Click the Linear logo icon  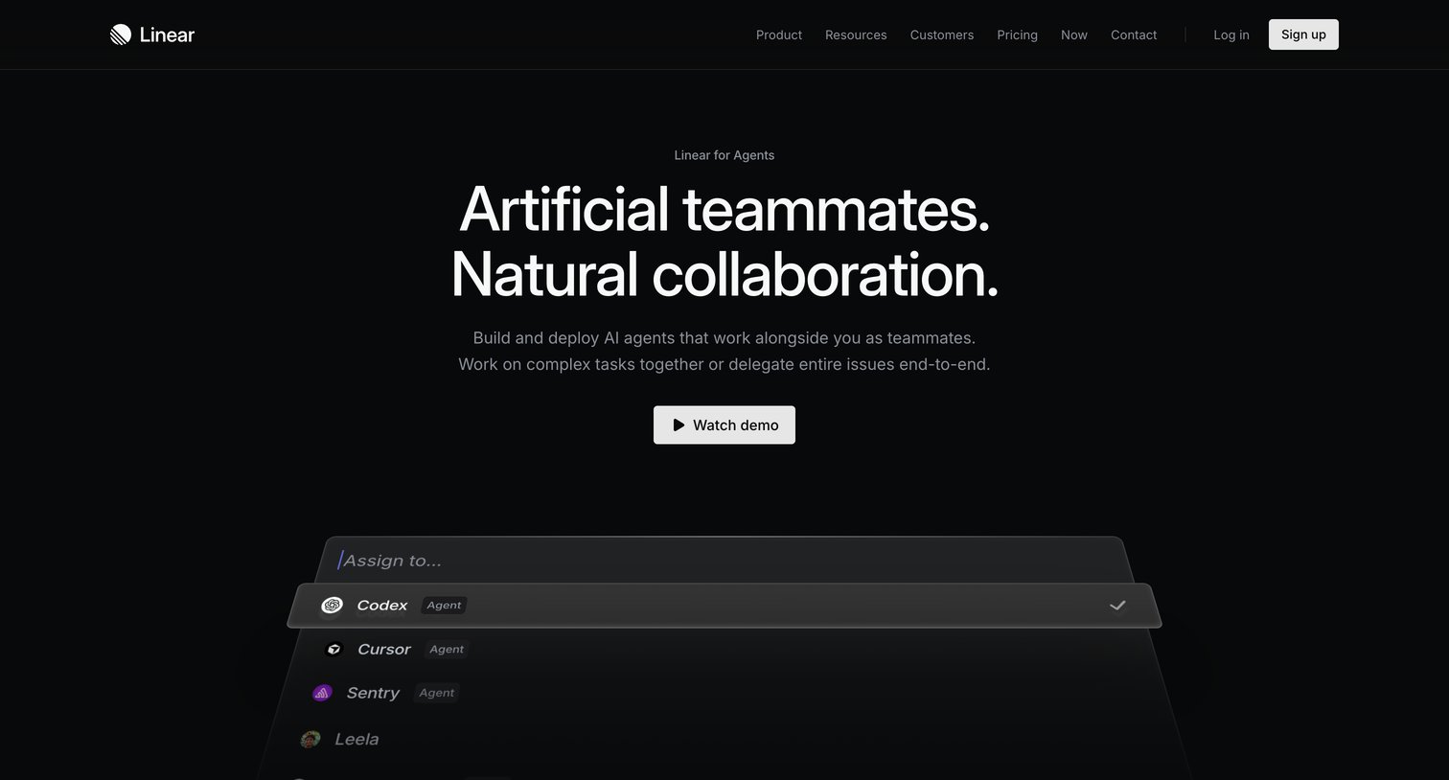click(121, 34)
